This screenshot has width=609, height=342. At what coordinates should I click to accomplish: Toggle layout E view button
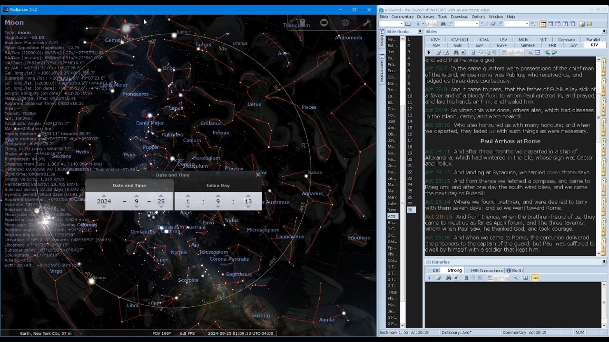pos(573,24)
